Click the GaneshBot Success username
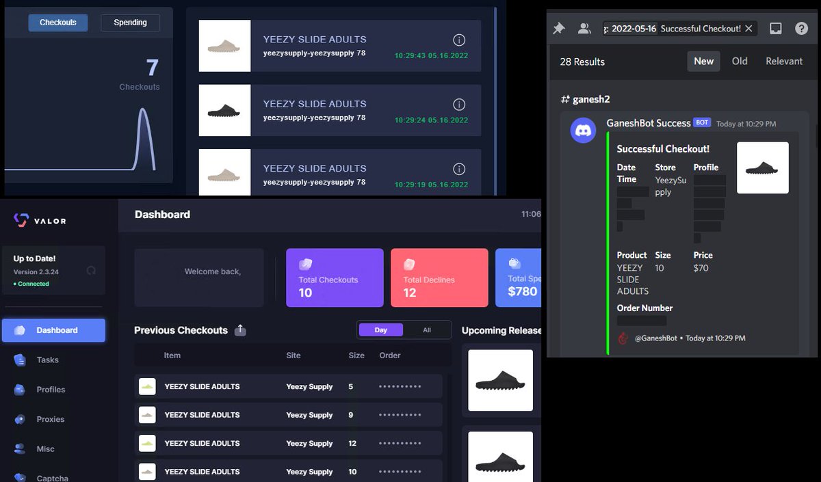The image size is (821, 482). coord(649,123)
